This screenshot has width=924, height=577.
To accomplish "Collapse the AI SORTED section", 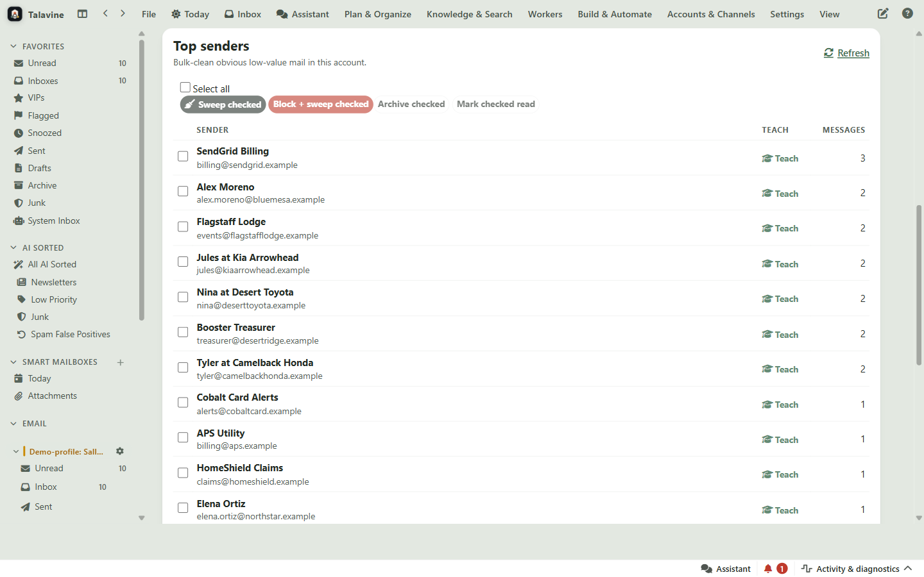I will click(x=13, y=247).
